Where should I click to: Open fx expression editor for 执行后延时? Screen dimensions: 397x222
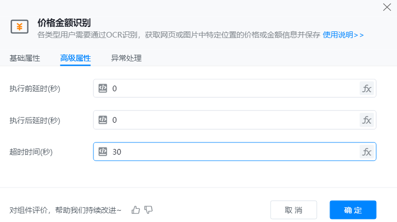pos(367,120)
